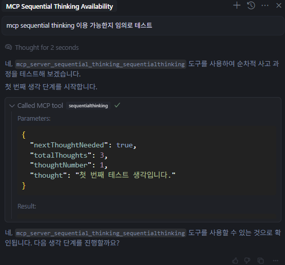285x265 pixels.
Task: Click the sequentialthinking tool badge
Action: point(88,106)
